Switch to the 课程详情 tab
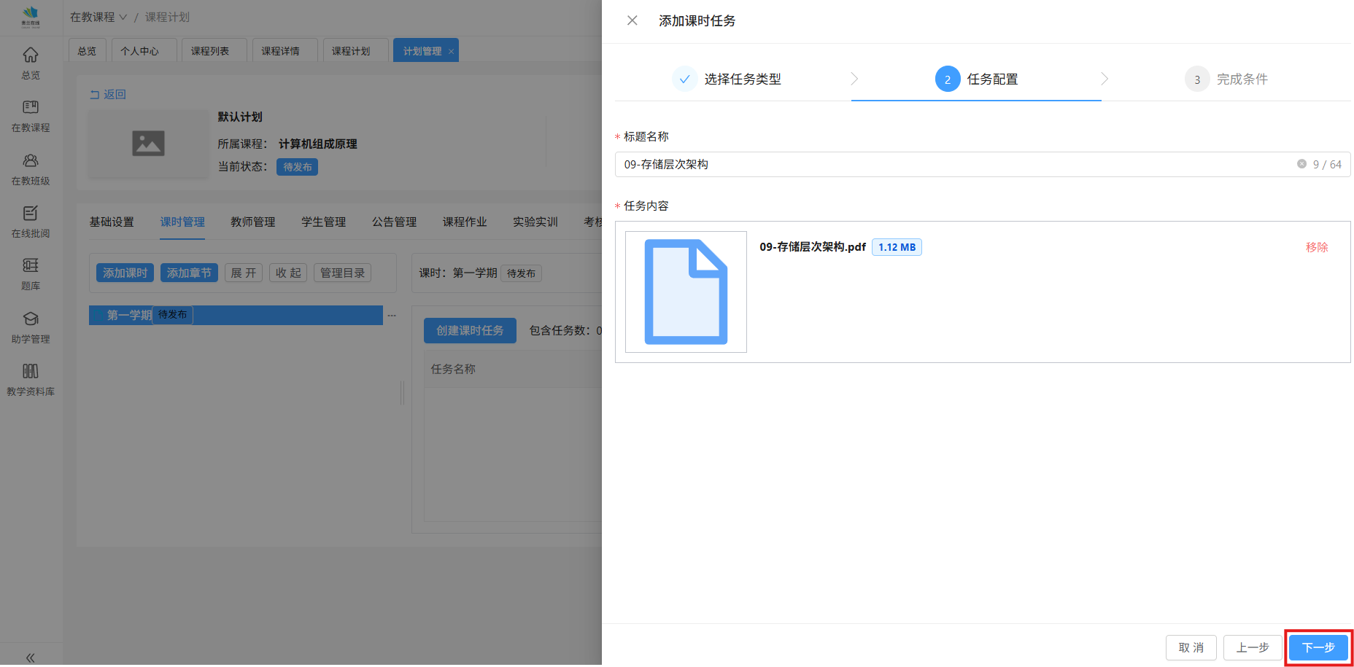 [281, 51]
